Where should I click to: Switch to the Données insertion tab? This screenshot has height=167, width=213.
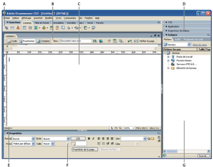[x=71, y=23]
